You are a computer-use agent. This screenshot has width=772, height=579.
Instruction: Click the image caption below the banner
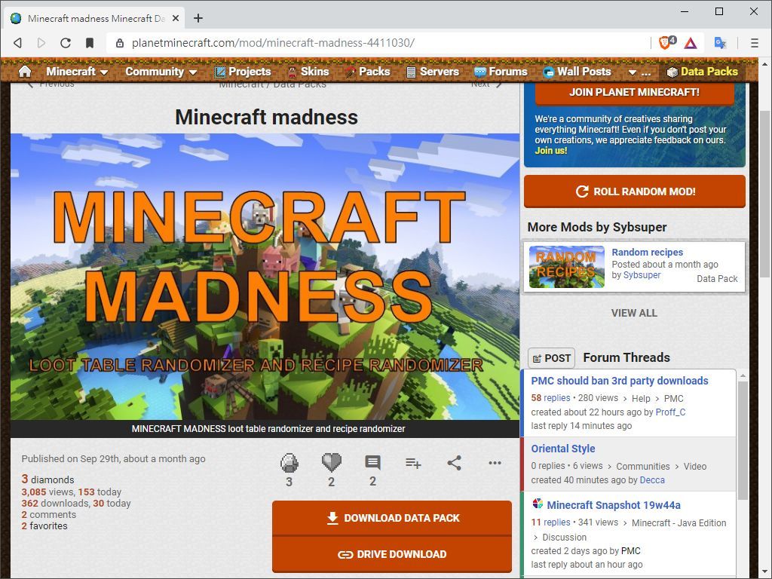point(268,429)
